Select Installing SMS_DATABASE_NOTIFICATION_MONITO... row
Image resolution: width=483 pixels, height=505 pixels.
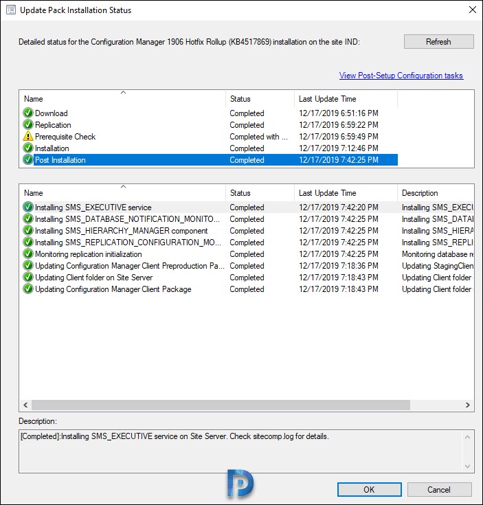point(247,219)
